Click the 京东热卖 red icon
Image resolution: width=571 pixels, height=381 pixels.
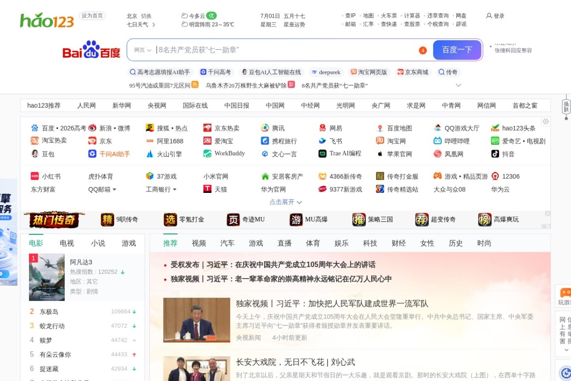click(207, 128)
